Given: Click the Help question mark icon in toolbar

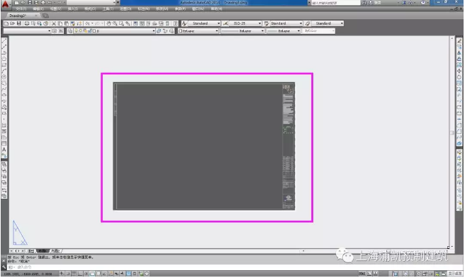Looking at the screenshot, I should click(176, 23).
